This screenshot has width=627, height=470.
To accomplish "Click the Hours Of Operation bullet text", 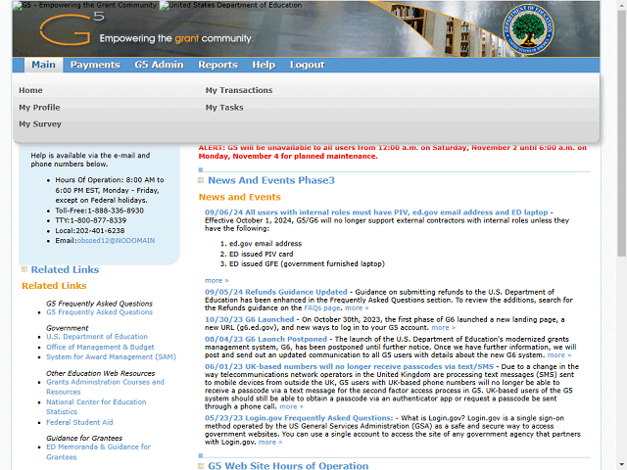I will pos(110,190).
